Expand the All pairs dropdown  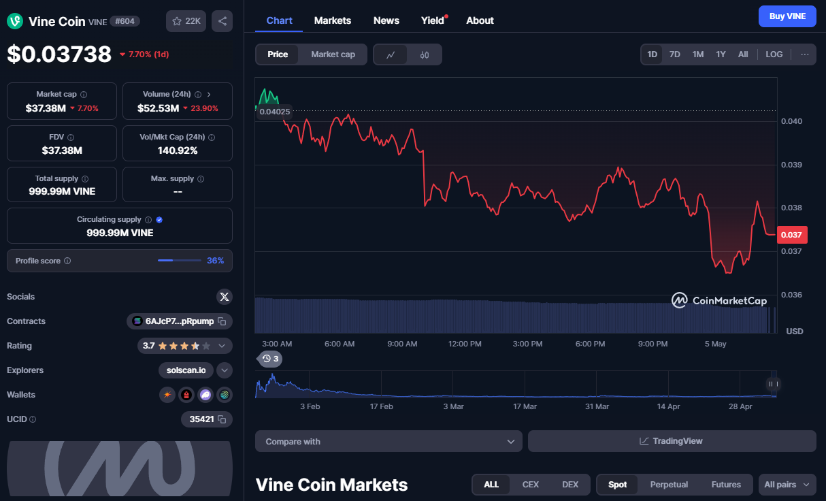tap(787, 484)
